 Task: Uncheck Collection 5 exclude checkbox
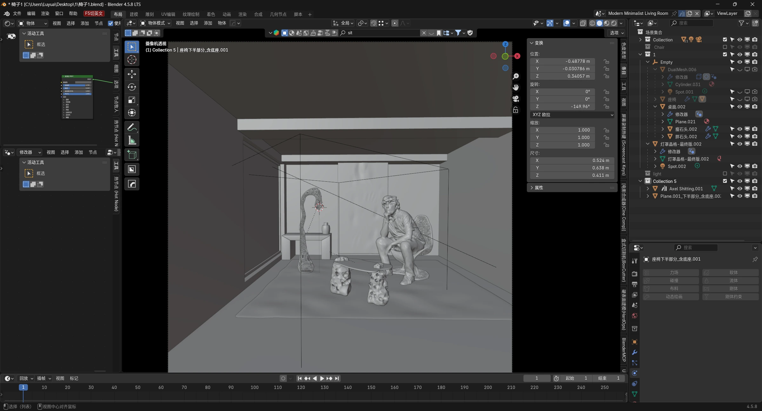[x=725, y=181]
